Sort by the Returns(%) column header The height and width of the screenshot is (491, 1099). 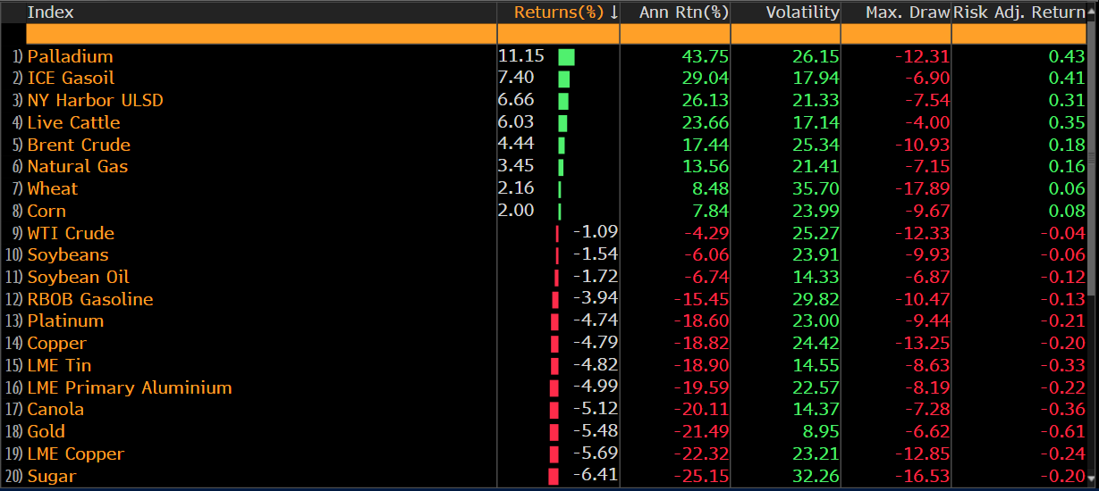click(565, 12)
